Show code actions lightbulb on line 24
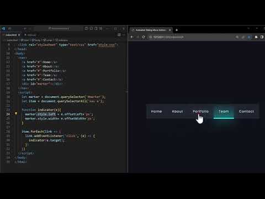This screenshot has height=199, width=265. (x=16, y=114)
